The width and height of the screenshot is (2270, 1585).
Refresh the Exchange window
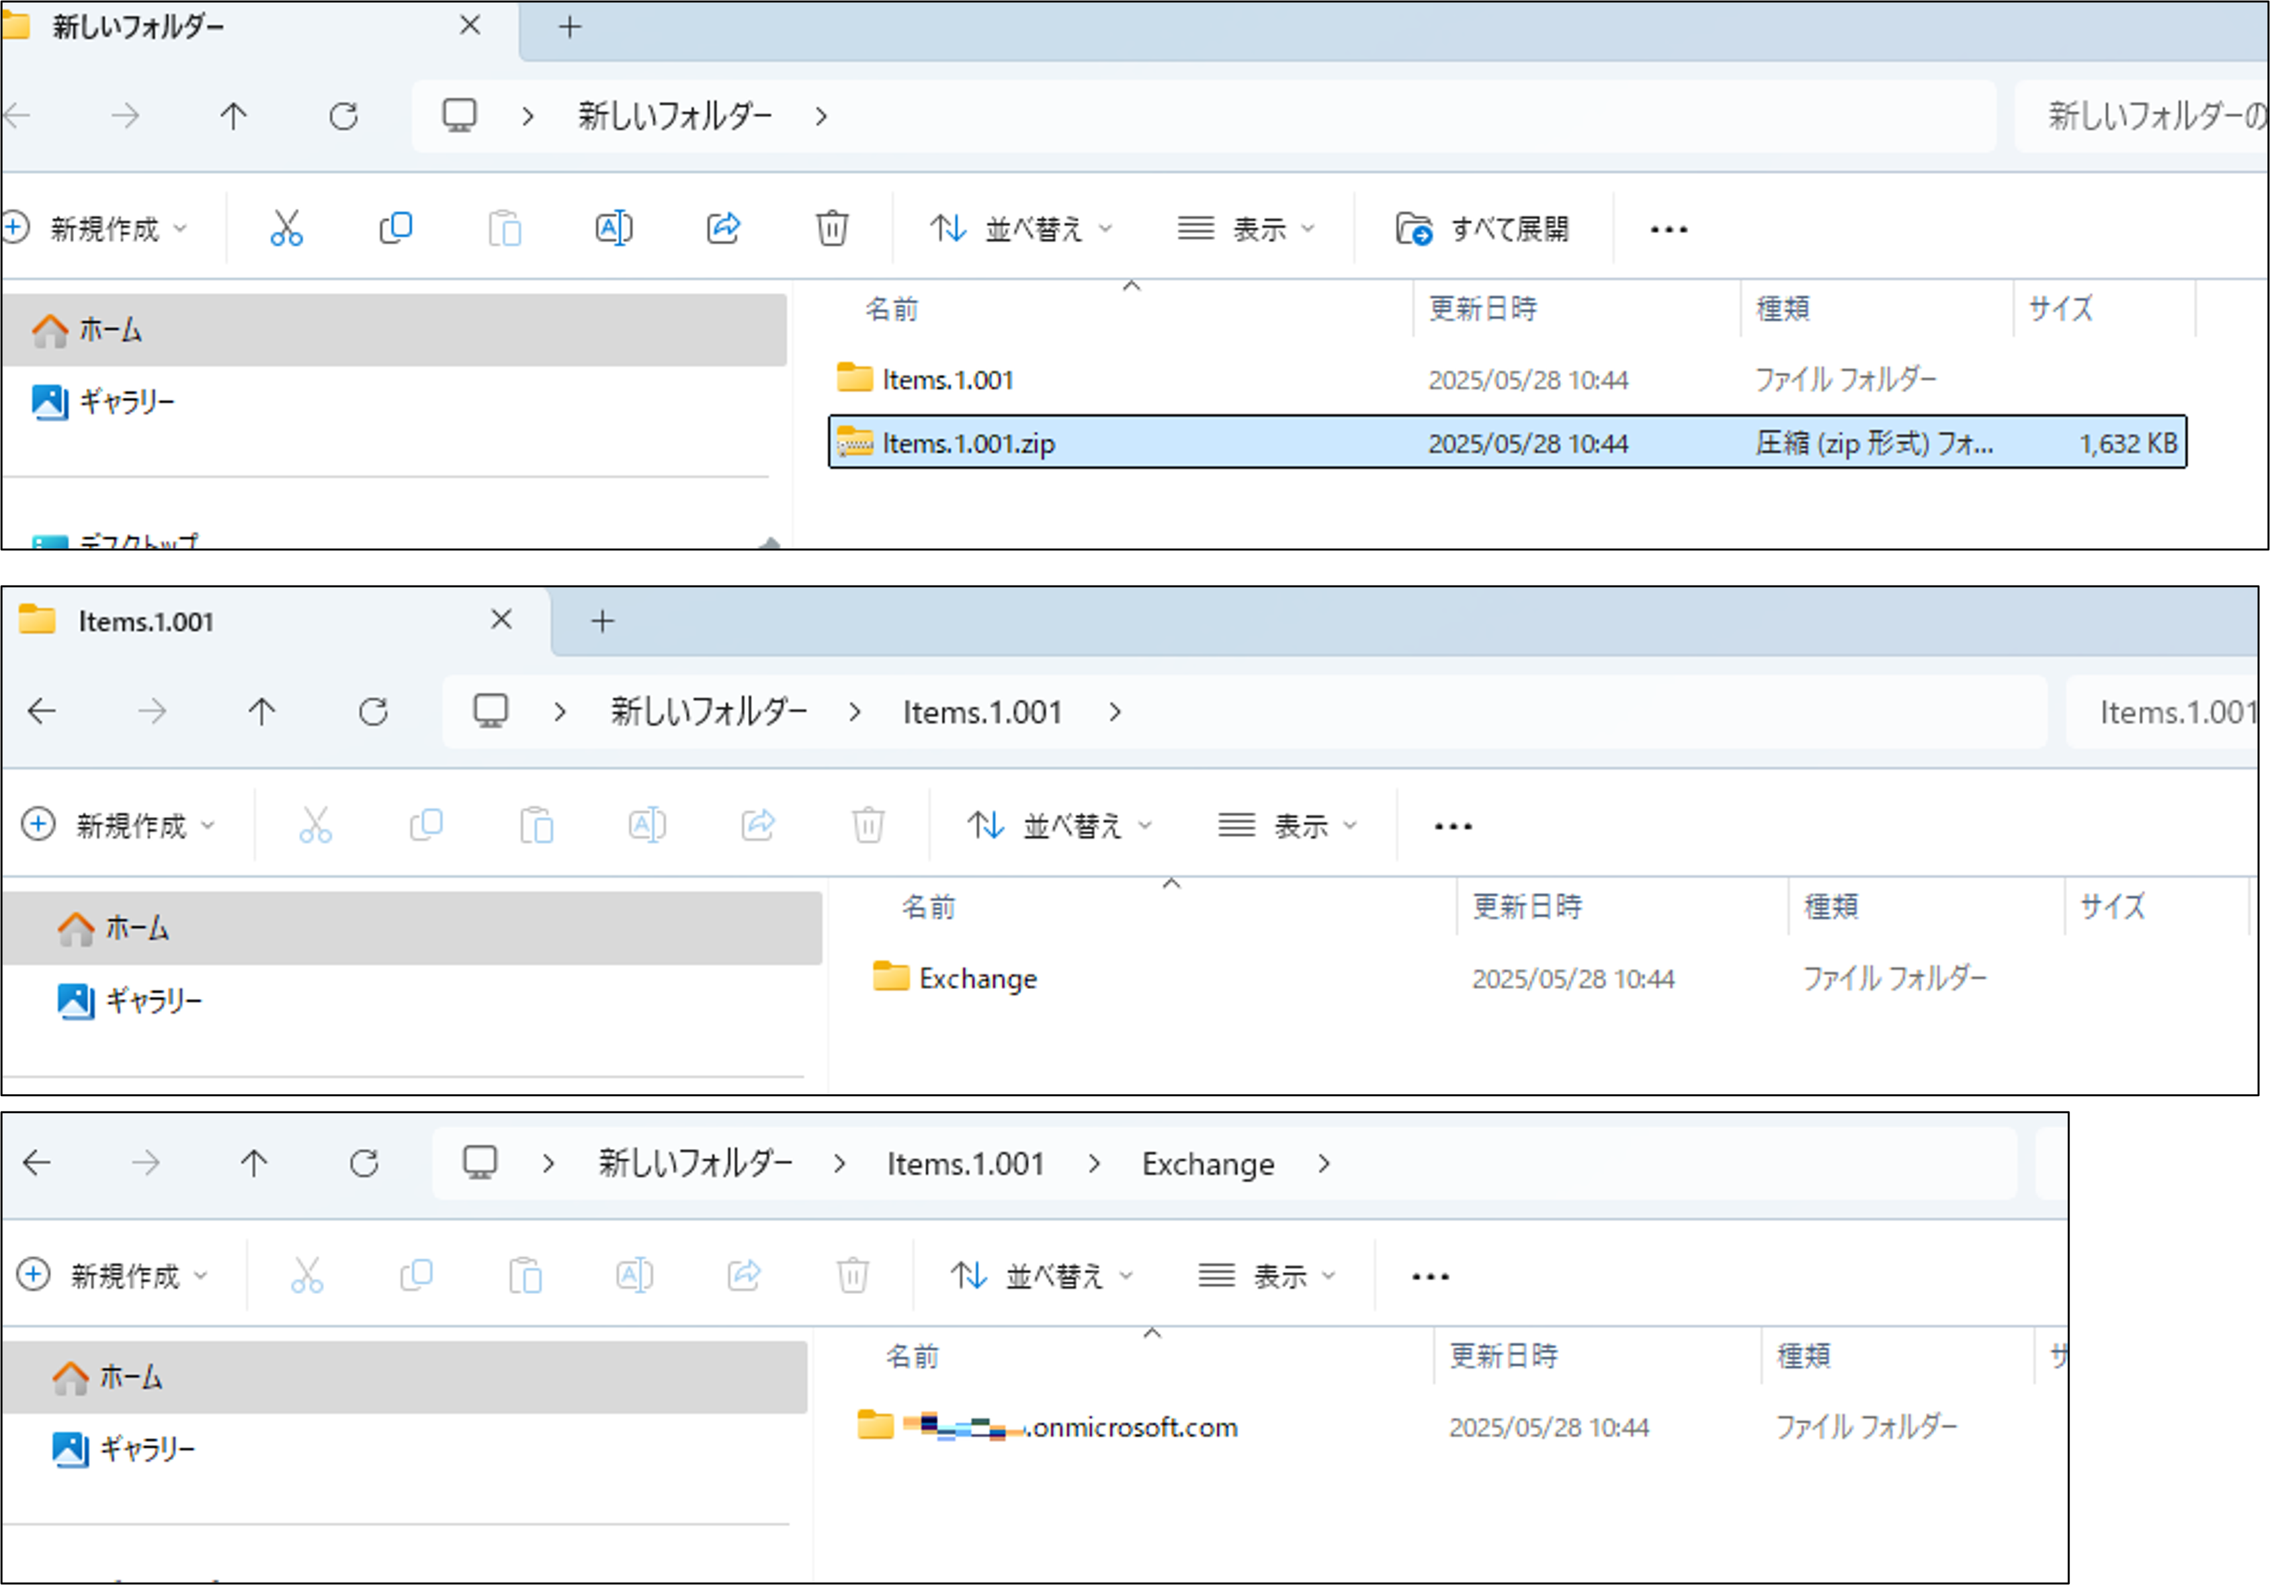click(364, 1163)
